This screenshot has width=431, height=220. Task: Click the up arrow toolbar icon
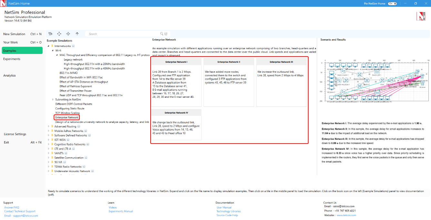click(x=77, y=34)
